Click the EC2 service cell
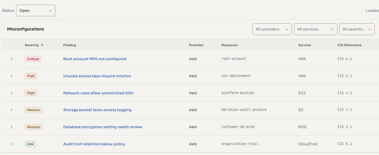Viewport: 379px width, 155px height. coord(302,93)
